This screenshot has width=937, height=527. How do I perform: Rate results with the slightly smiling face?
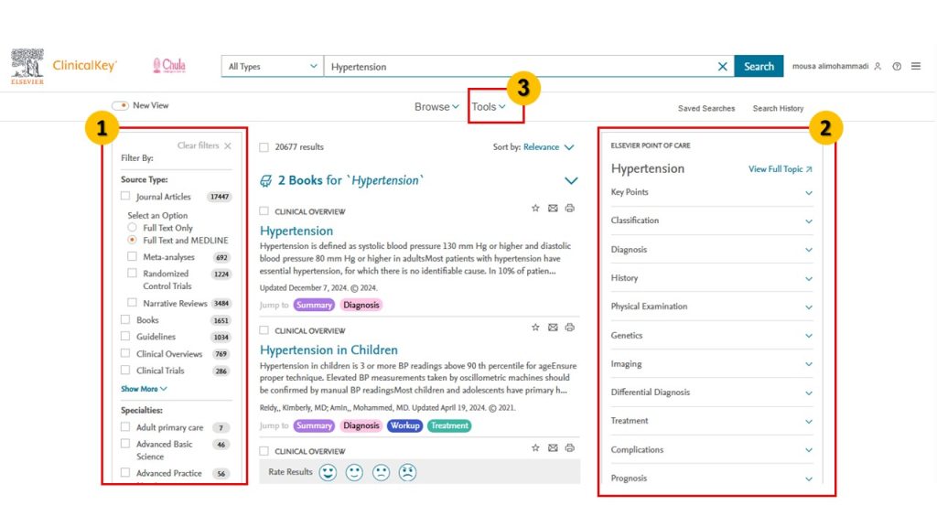pos(354,473)
